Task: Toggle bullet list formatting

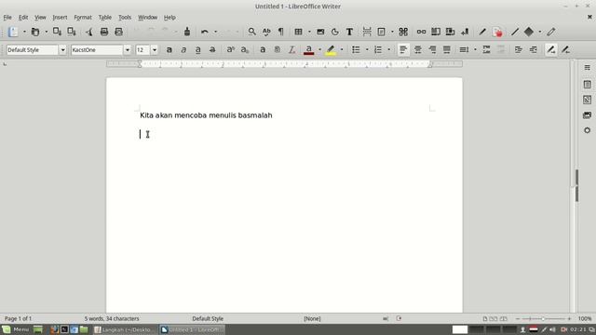Action: pyautogui.click(x=356, y=49)
